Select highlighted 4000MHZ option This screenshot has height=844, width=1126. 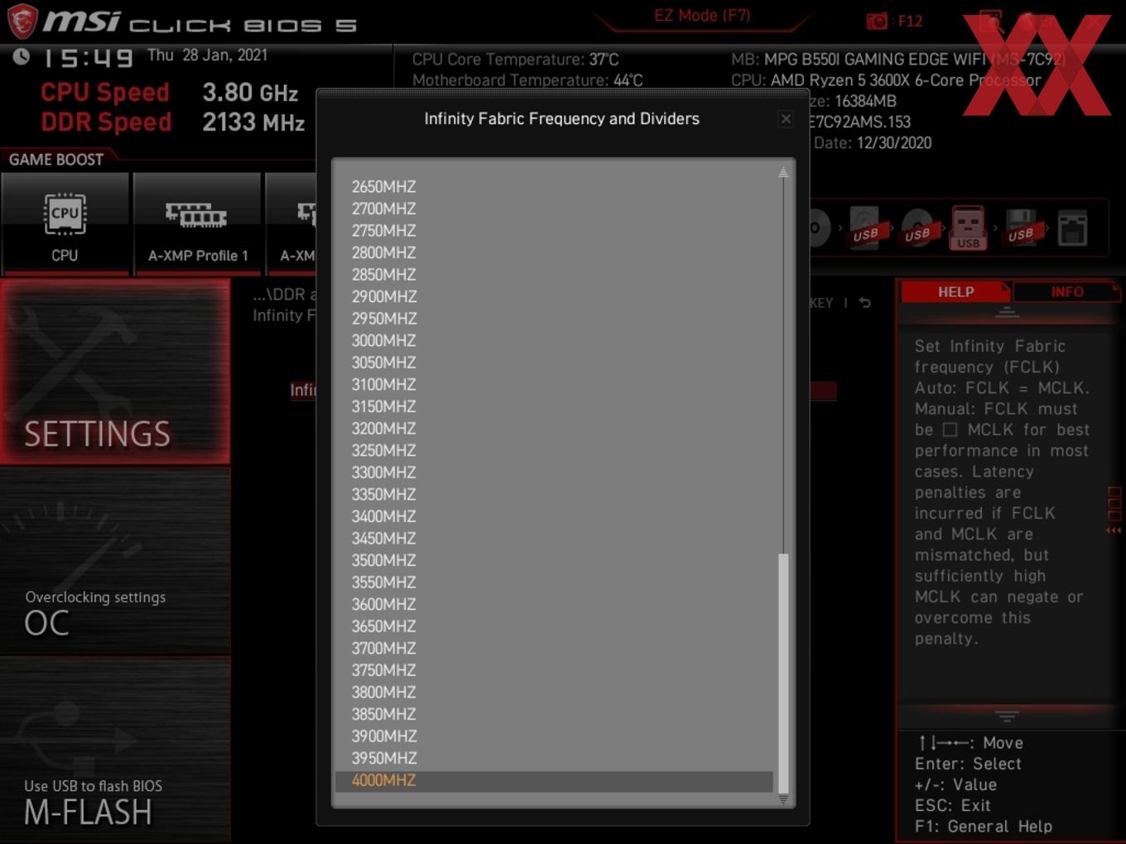coord(553,780)
